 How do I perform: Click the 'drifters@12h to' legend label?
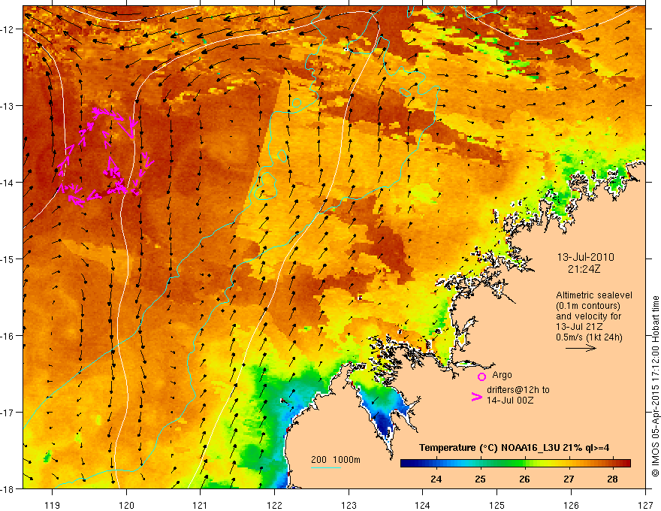tap(518, 390)
